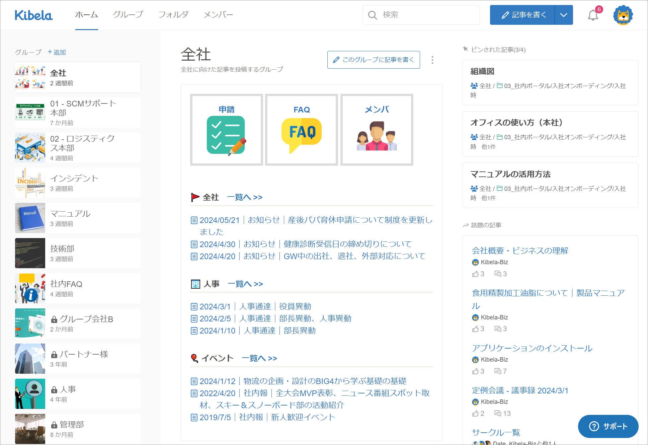Open pinned article オフィスの使い方（本社）
This screenshot has height=445, width=648.
pyautogui.click(x=550, y=134)
